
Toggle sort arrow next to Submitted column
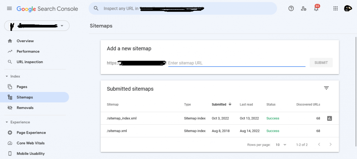230,104
